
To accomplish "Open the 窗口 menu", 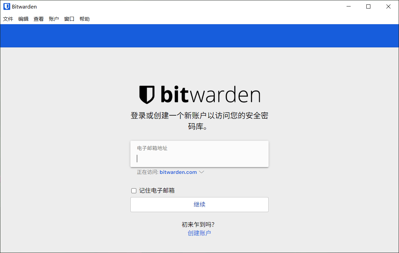I will coord(69,19).
